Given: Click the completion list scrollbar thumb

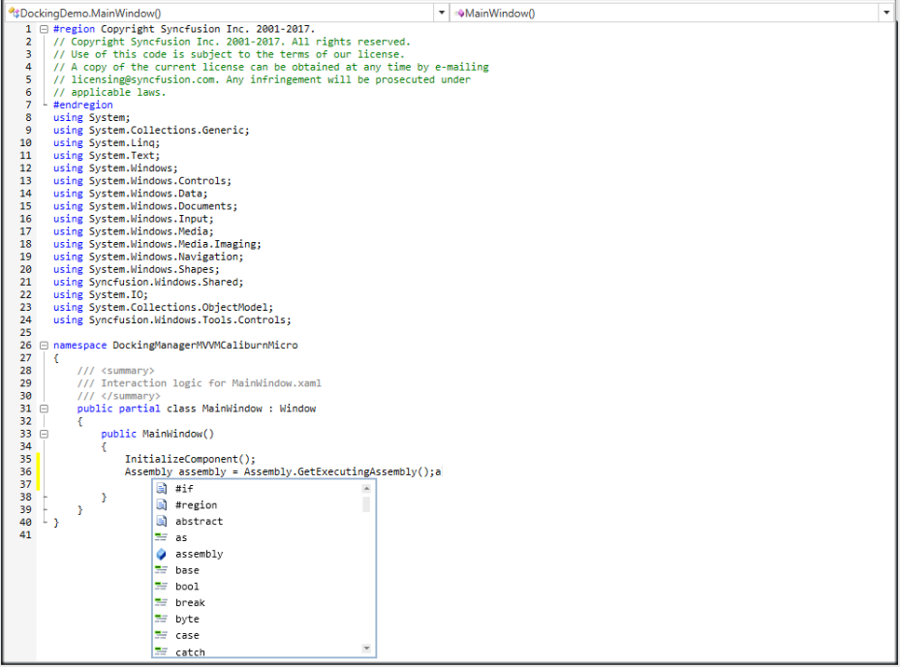Looking at the screenshot, I should (366, 504).
